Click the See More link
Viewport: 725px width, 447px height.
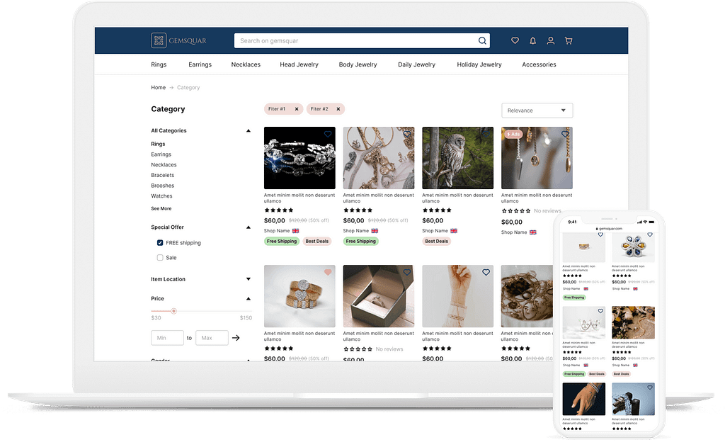tap(161, 209)
